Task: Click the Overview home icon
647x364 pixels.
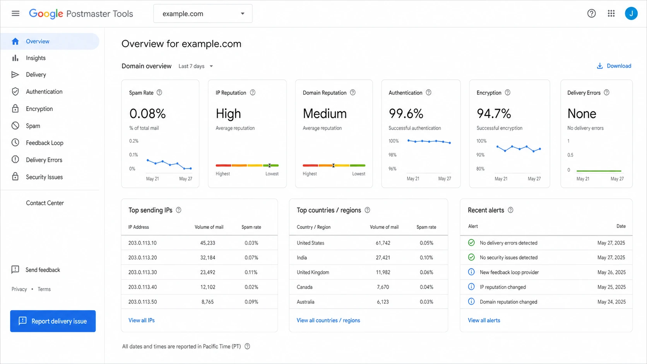Action: [15, 41]
